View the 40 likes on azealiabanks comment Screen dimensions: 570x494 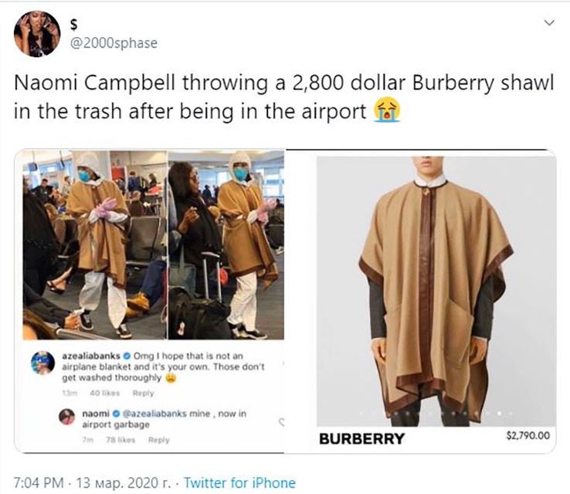pyautogui.click(x=105, y=393)
